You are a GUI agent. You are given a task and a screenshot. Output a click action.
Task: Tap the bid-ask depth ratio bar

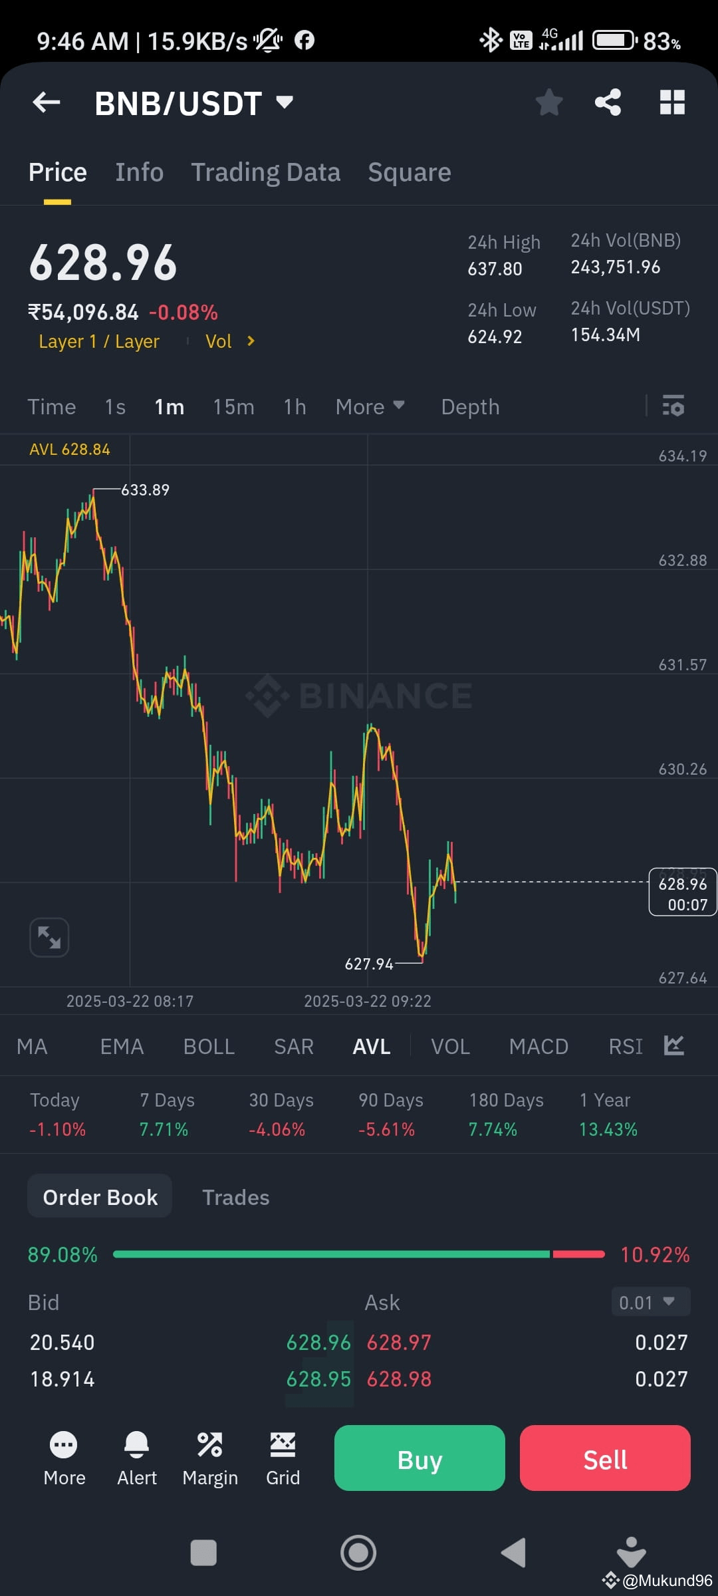tap(359, 1254)
